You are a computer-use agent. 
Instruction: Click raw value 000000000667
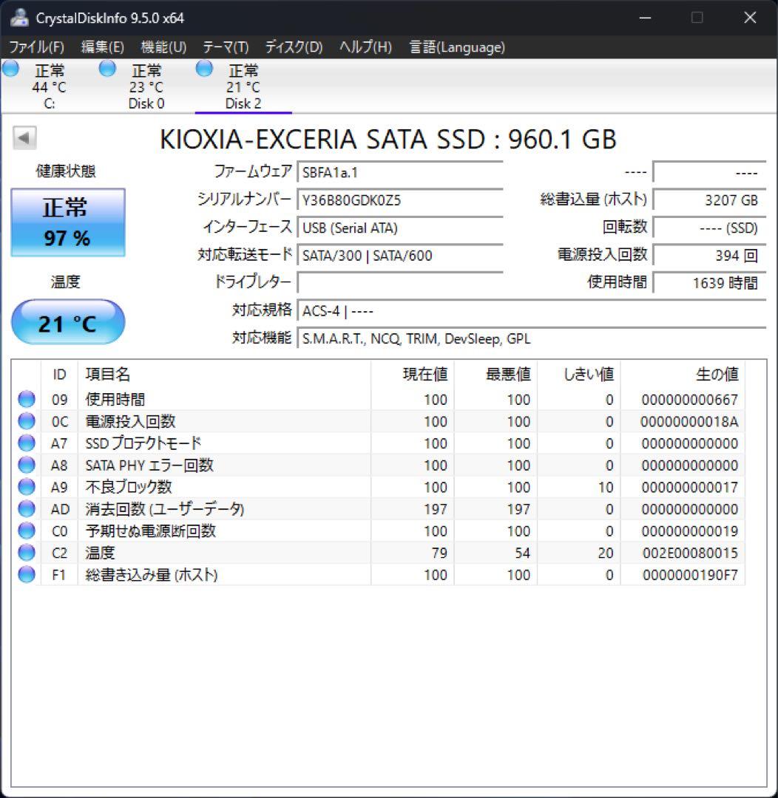[689, 400]
